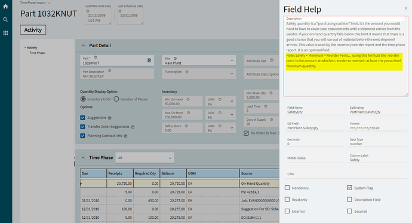Click help icon next to Planning Contract Info

(125, 136)
